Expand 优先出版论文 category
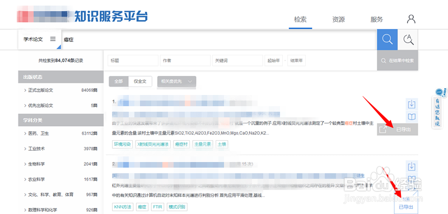This screenshot has height=214, width=448. pyautogui.click(x=25, y=106)
